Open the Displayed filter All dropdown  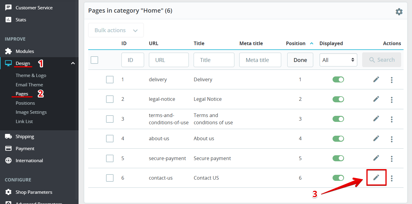click(338, 60)
